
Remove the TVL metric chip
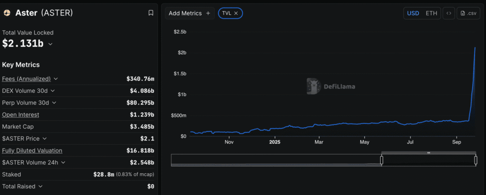click(x=236, y=13)
